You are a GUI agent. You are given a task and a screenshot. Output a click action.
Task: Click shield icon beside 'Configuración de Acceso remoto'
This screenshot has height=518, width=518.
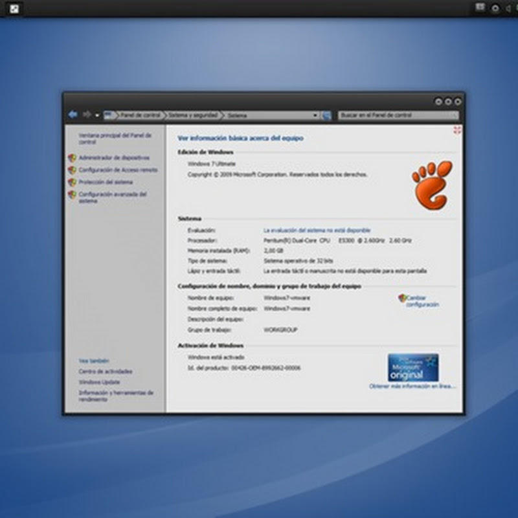tap(72, 170)
